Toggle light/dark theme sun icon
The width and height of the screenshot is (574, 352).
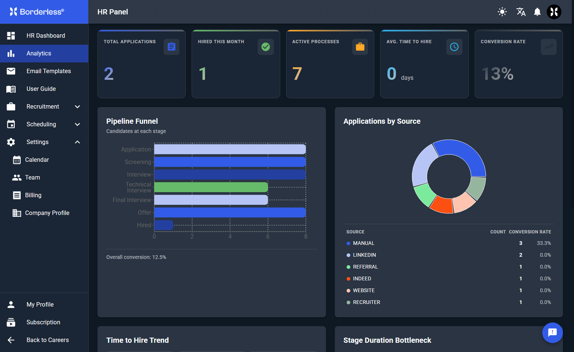pyautogui.click(x=502, y=12)
